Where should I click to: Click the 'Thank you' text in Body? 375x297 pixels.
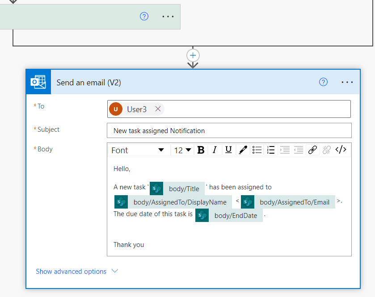[x=129, y=245]
